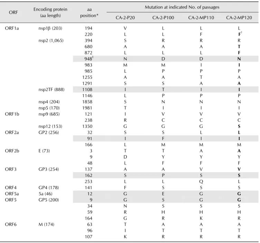The width and height of the screenshot is (260, 243).
Task: Select aa position 985
Action: tap(88, 71)
